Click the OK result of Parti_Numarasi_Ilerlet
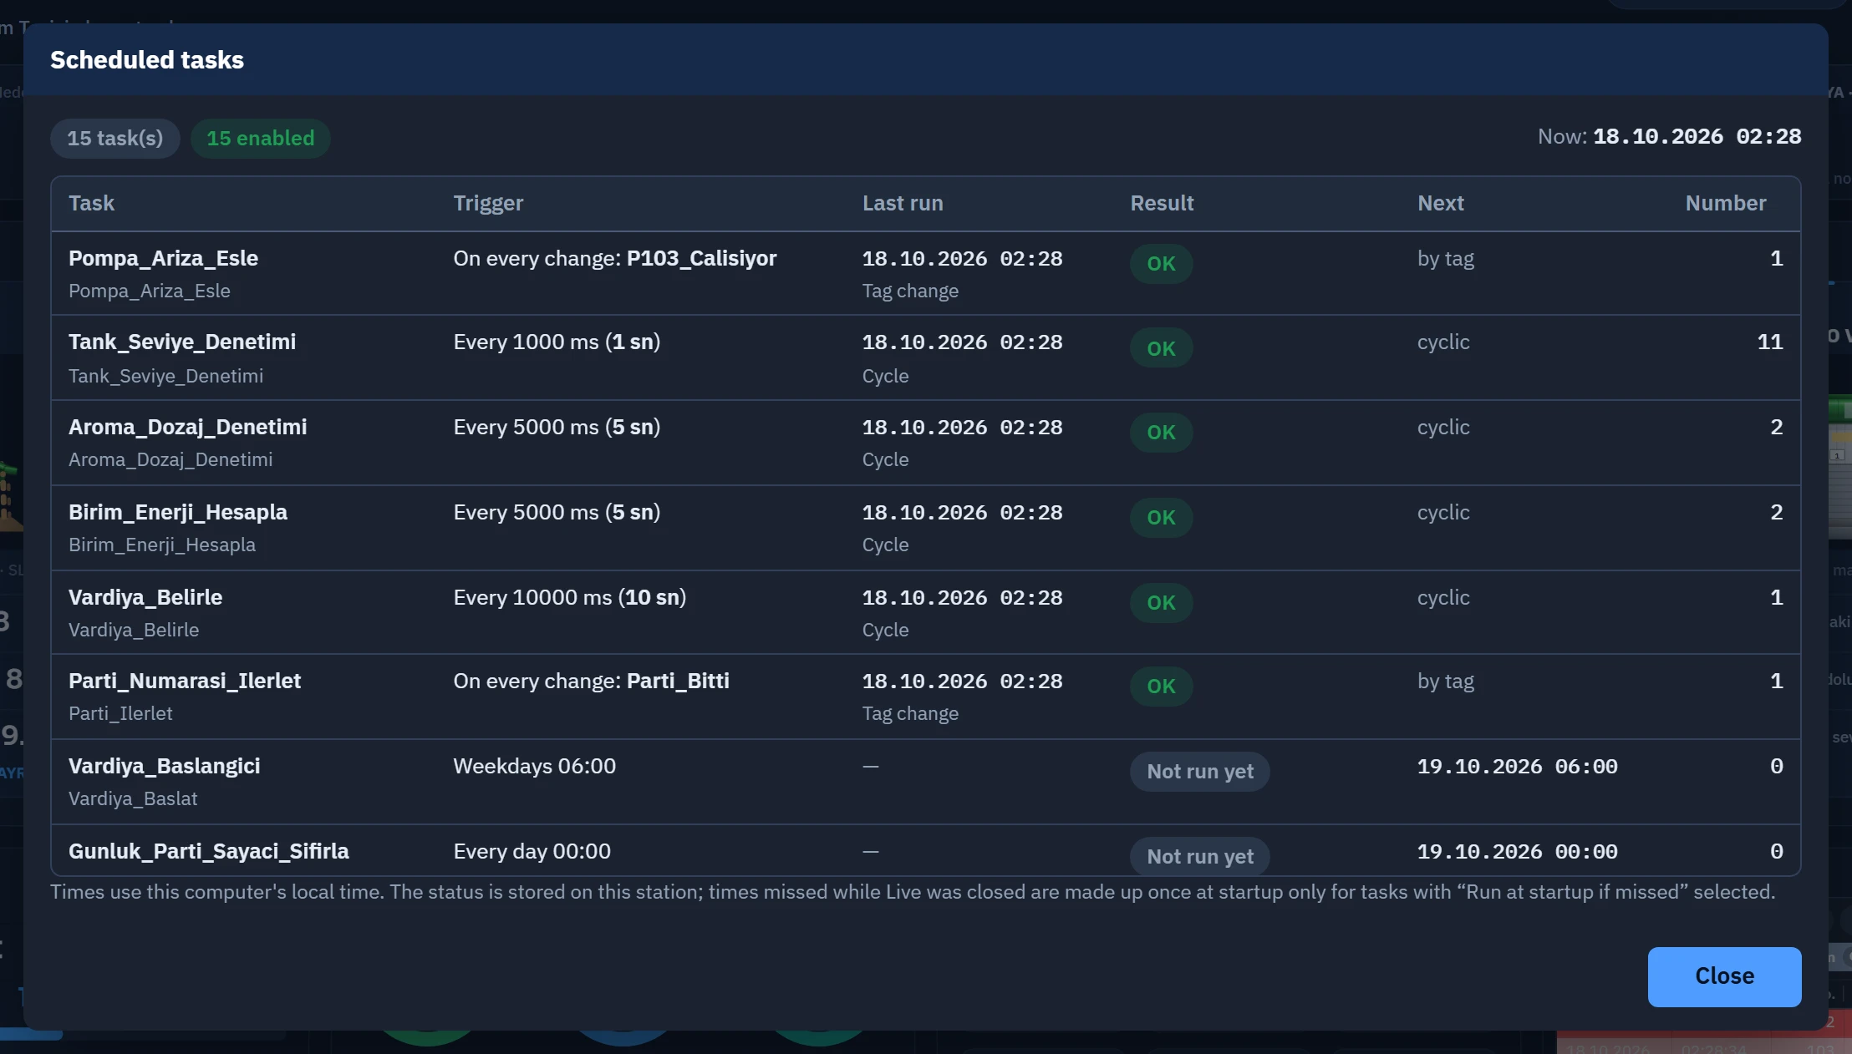This screenshot has width=1852, height=1054. (x=1161, y=686)
